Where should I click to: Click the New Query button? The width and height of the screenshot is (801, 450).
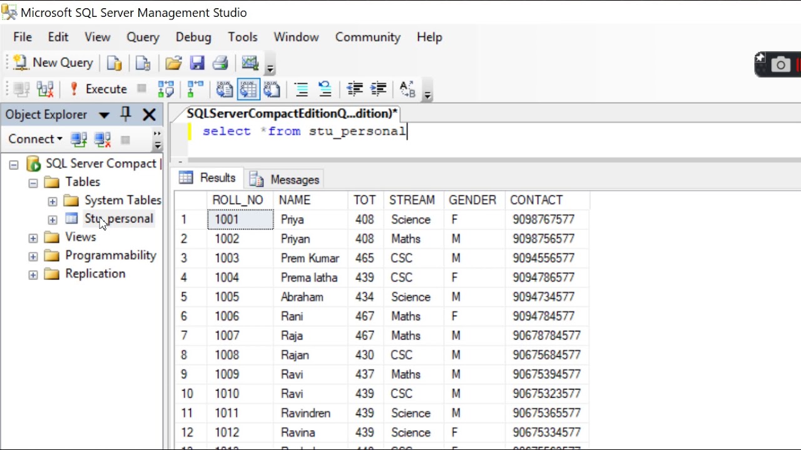click(x=54, y=62)
